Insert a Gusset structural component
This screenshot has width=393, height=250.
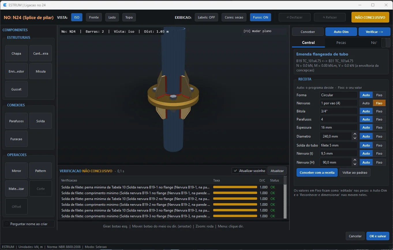click(x=16, y=89)
